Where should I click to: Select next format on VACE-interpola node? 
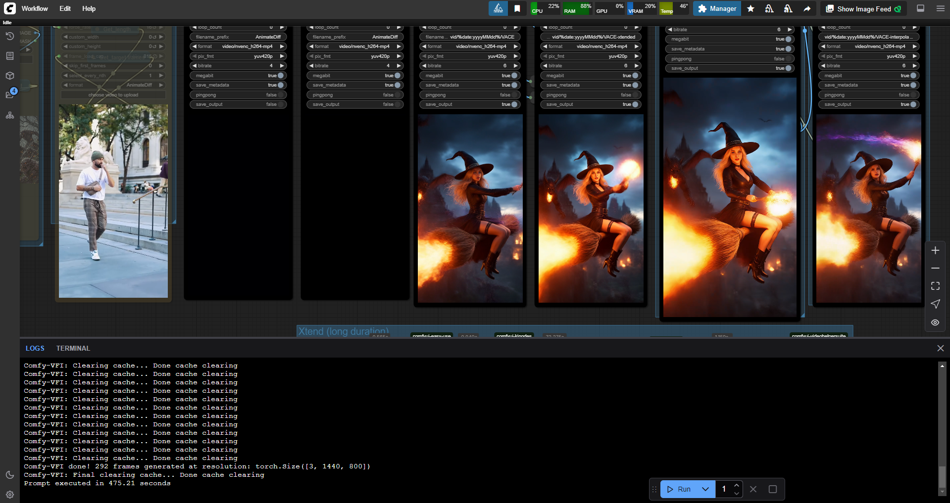tap(914, 46)
